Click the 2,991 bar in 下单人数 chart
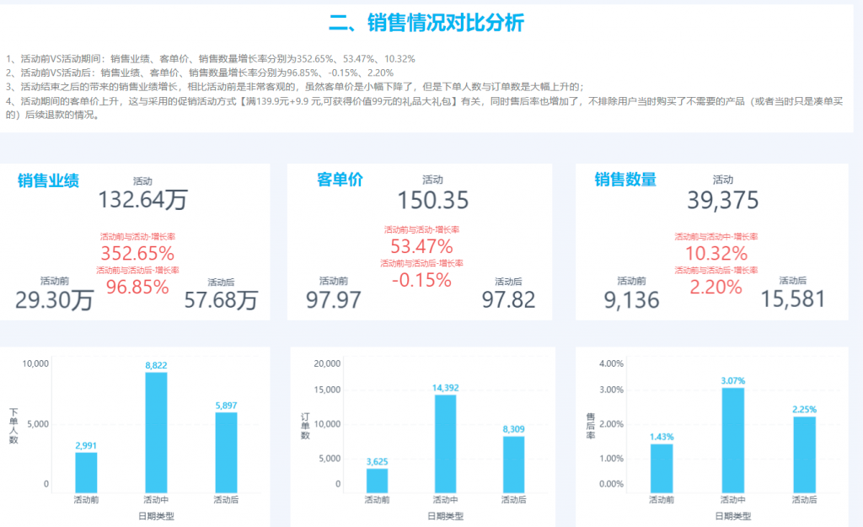863x527 pixels. coord(86,472)
